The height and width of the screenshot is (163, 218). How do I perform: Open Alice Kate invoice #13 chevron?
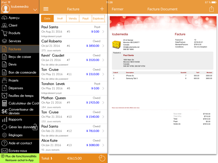103,145
